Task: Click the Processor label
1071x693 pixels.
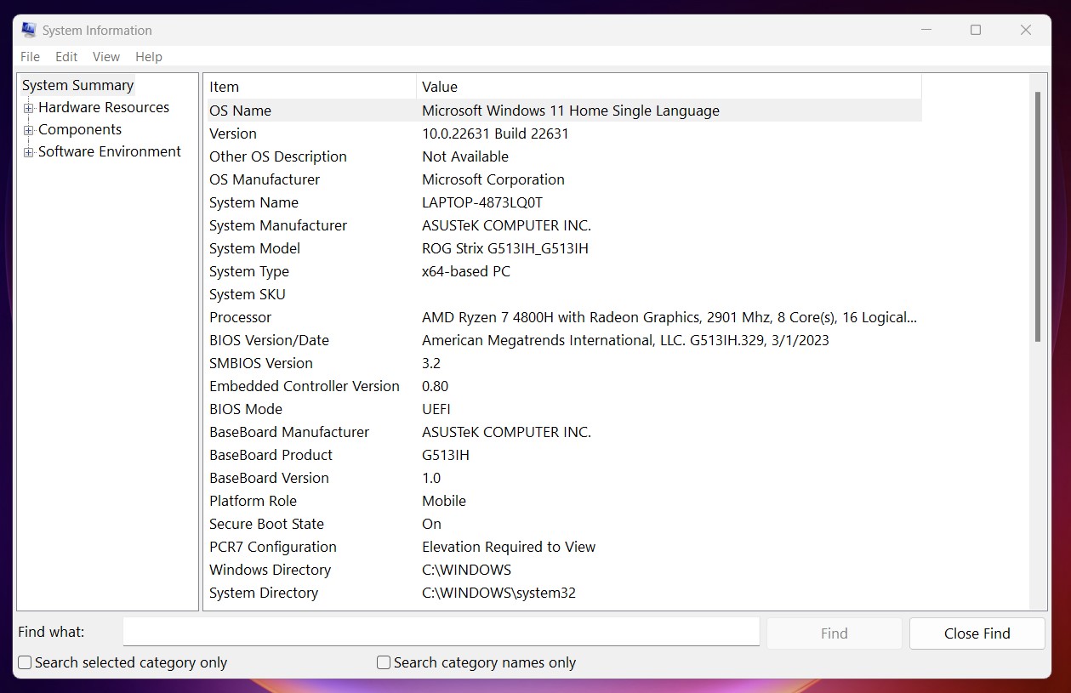Action: pyautogui.click(x=240, y=317)
